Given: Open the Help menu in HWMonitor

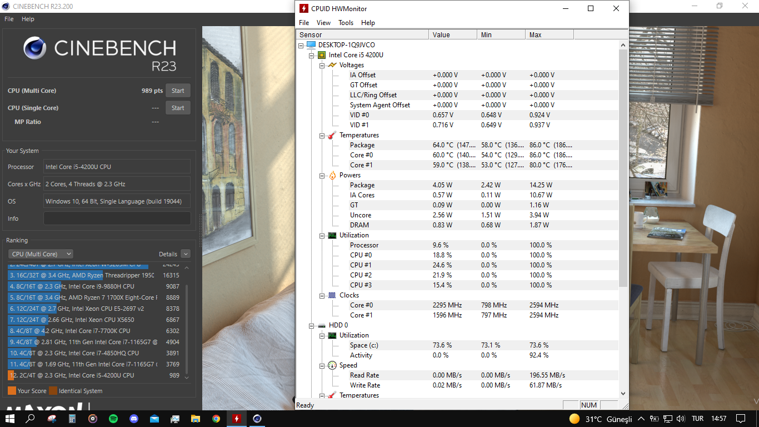Looking at the screenshot, I should pyautogui.click(x=368, y=23).
